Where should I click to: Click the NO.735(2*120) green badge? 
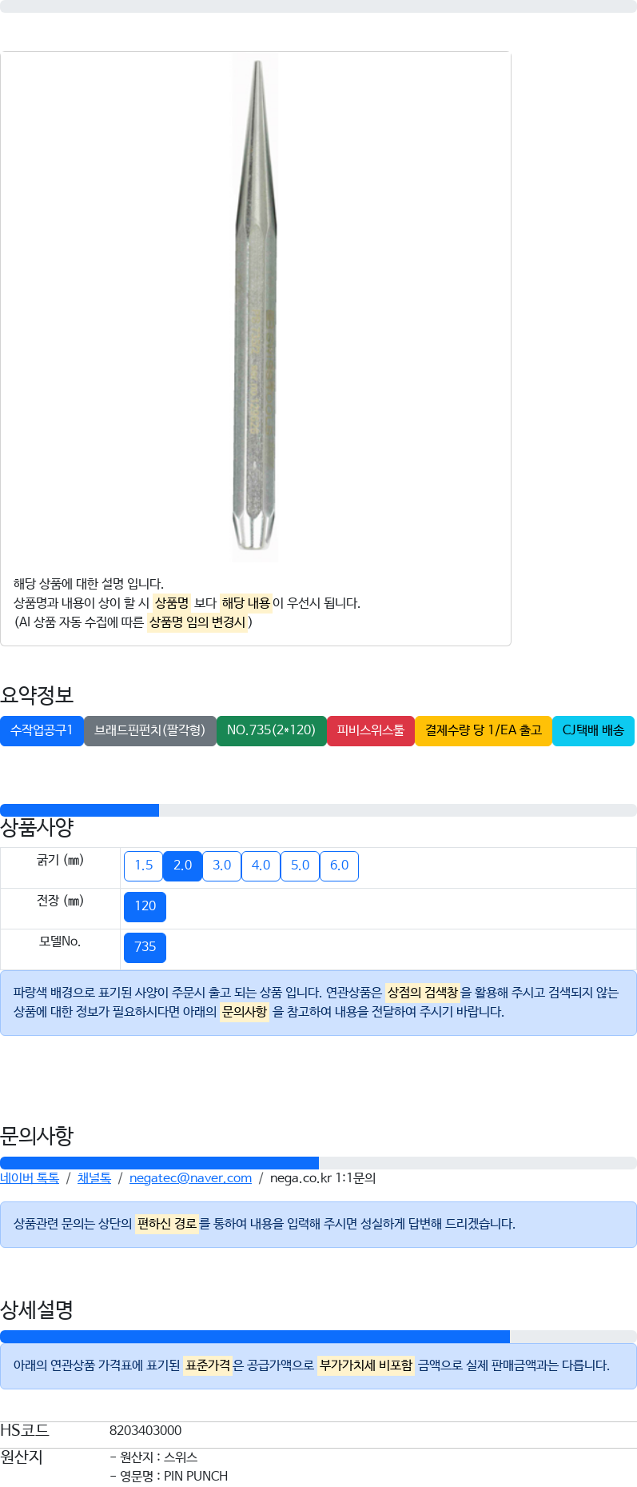272,731
